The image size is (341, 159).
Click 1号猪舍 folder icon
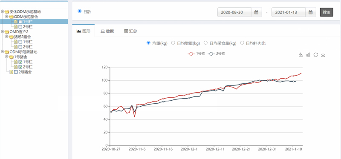[11, 57]
